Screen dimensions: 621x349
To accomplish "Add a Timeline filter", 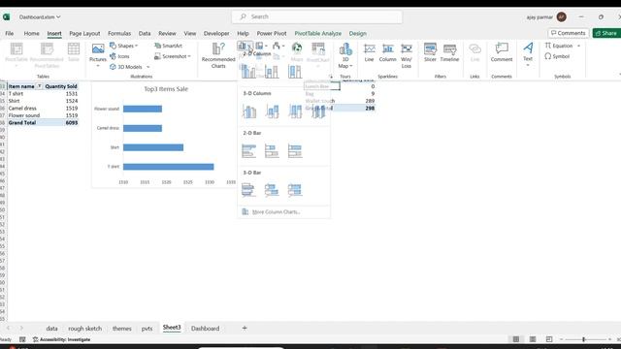I will tap(449, 53).
